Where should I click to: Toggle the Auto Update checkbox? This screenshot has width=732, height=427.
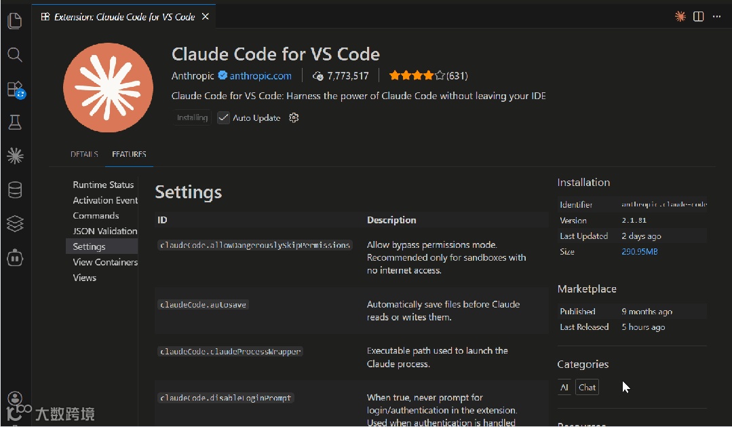[x=223, y=118]
